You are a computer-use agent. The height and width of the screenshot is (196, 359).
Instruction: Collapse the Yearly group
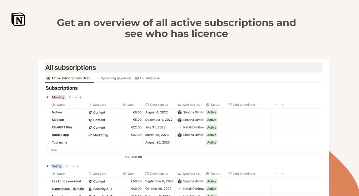(x=48, y=166)
